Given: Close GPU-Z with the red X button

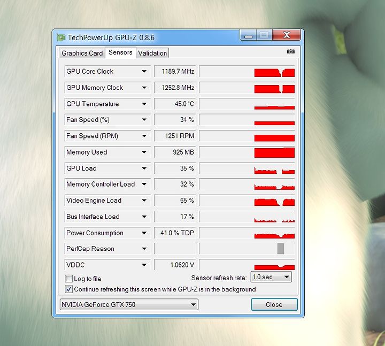Looking at the screenshot, I should click(x=287, y=35).
